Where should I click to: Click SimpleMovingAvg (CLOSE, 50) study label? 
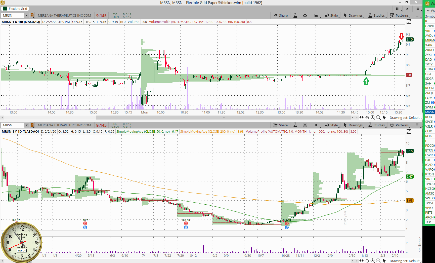143,132
